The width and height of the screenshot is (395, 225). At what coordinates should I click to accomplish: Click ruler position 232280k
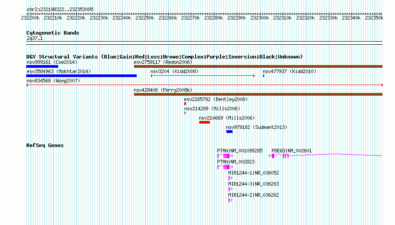tap(213, 18)
